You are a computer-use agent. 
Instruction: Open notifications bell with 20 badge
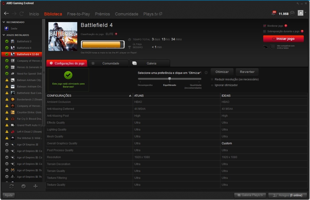(x=273, y=14)
